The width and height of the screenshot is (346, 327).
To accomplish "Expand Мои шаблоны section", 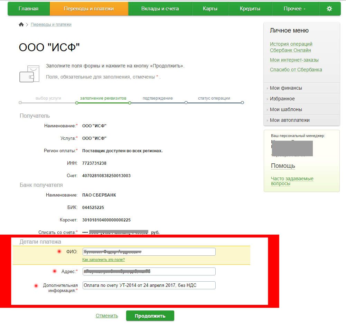I will pos(286,109).
